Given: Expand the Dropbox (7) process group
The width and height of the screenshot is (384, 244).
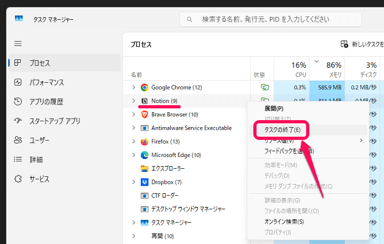Looking at the screenshot, I should pos(133,182).
